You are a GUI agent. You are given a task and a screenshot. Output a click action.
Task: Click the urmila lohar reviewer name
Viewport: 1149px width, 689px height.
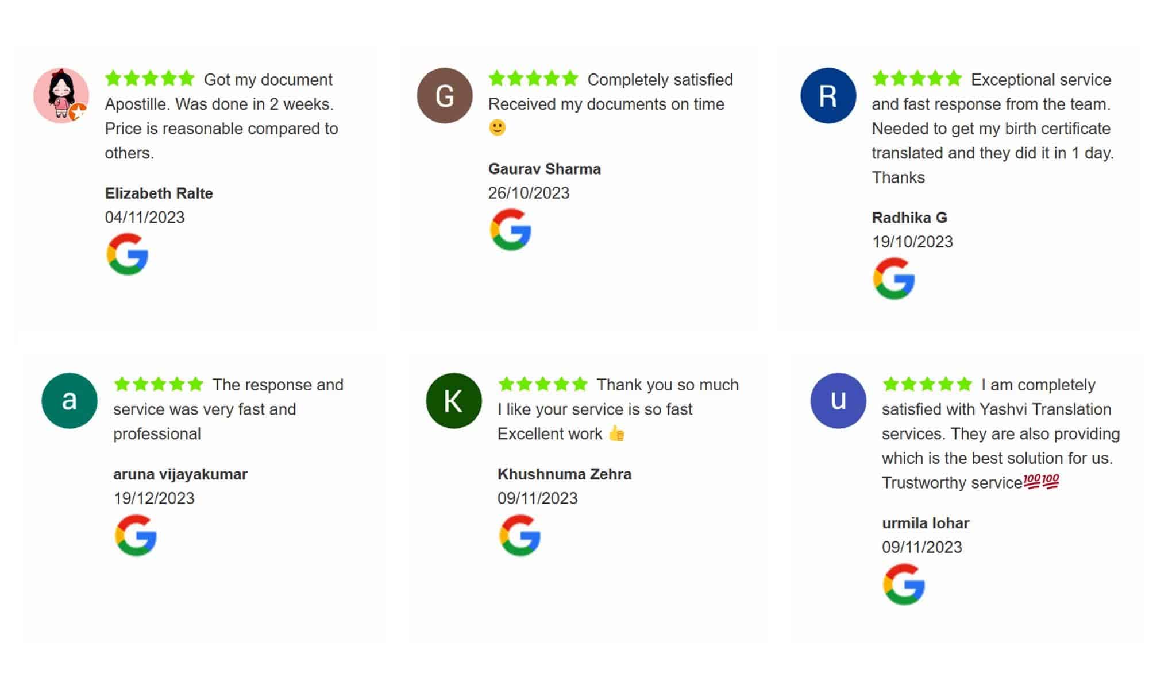(925, 523)
